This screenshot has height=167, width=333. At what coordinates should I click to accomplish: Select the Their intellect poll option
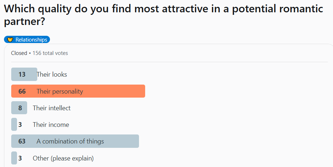coord(51,108)
